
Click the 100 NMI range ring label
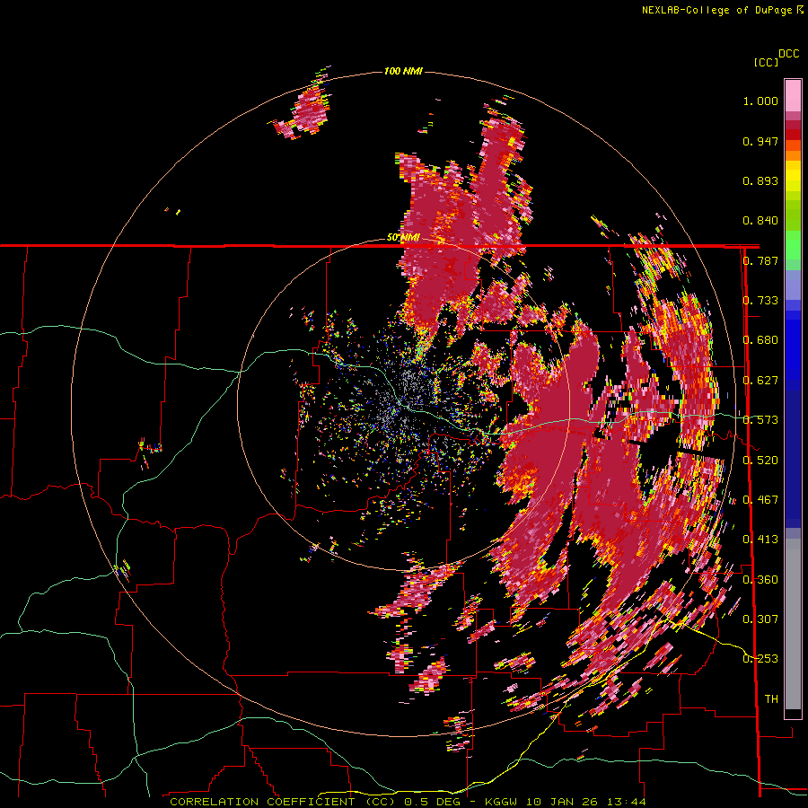click(403, 71)
